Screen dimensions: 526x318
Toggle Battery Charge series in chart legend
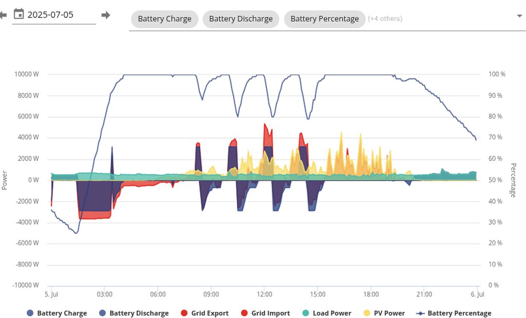tap(62, 313)
